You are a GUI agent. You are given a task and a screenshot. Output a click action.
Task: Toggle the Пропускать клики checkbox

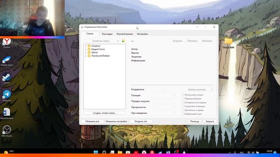(x=183, y=95)
